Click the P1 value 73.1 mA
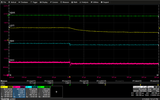Screen dimensions: 160x100 [32, 83]
